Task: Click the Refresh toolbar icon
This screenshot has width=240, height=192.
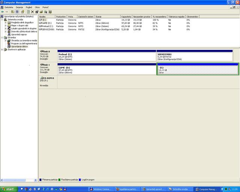Action: click(28, 12)
